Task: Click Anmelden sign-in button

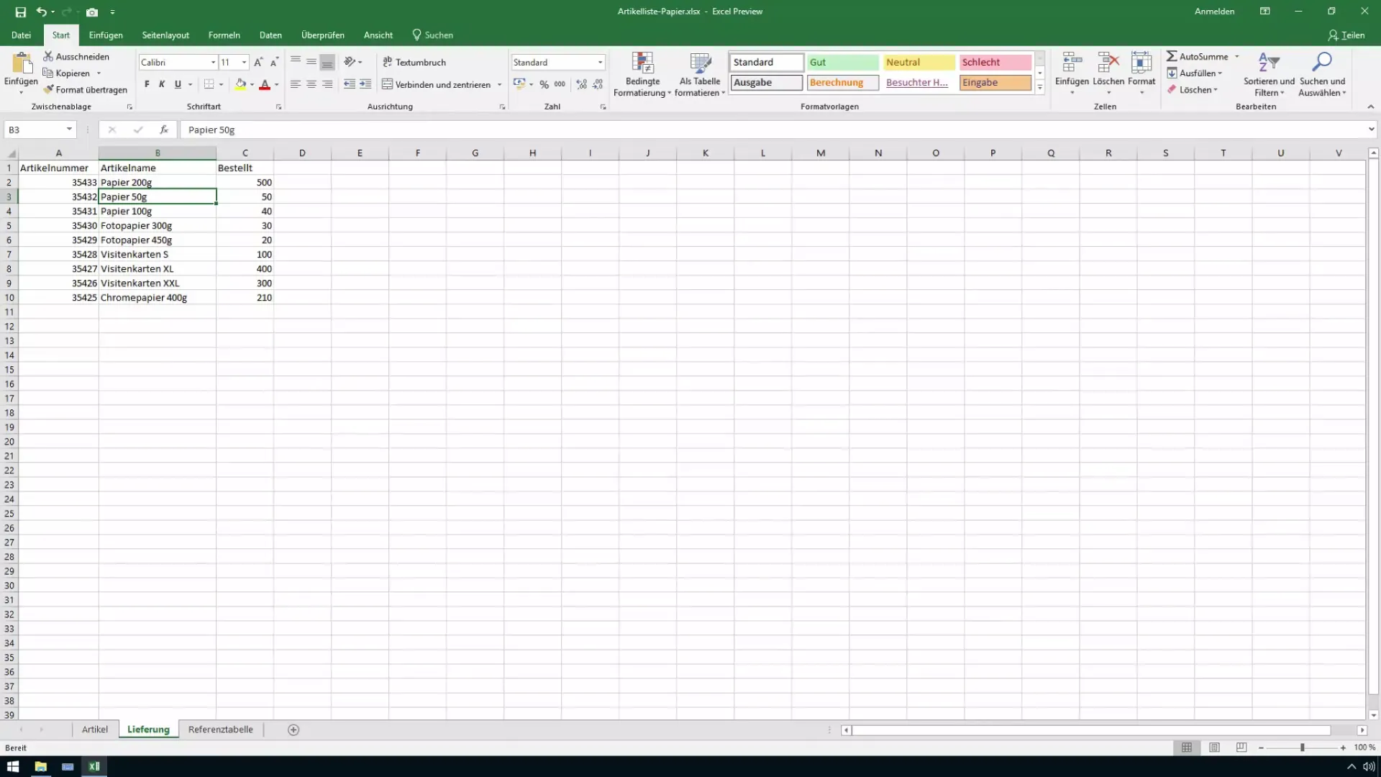Action: pos(1214,12)
